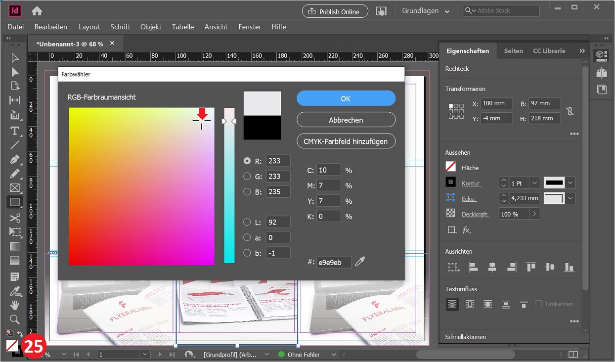The width and height of the screenshot is (615, 362).
Task: Open the Grundlagen workspace dropdown
Action: pos(426,11)
